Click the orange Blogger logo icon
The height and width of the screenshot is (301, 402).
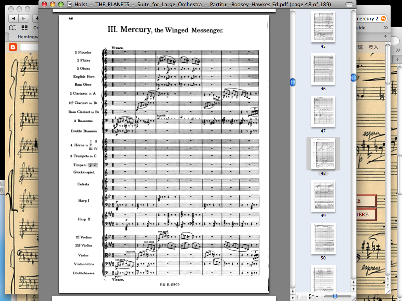pyautogui.click(x=13, y=47)
